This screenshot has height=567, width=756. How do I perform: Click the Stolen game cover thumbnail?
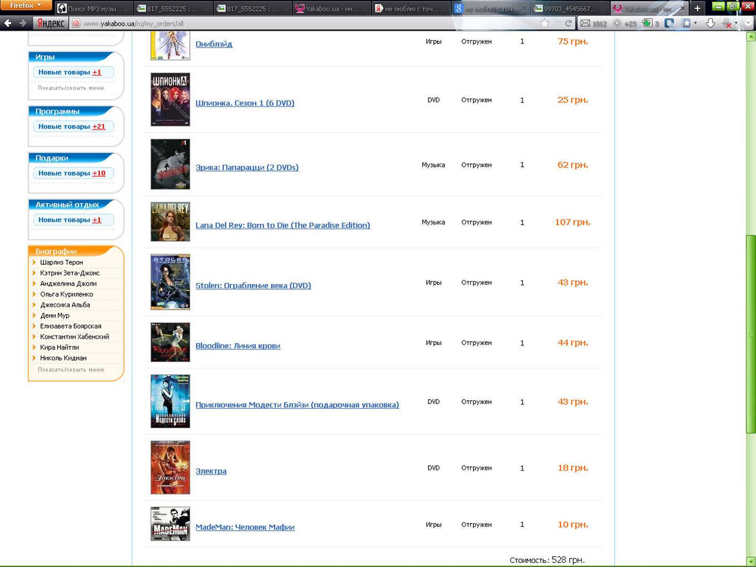point(170,282)
